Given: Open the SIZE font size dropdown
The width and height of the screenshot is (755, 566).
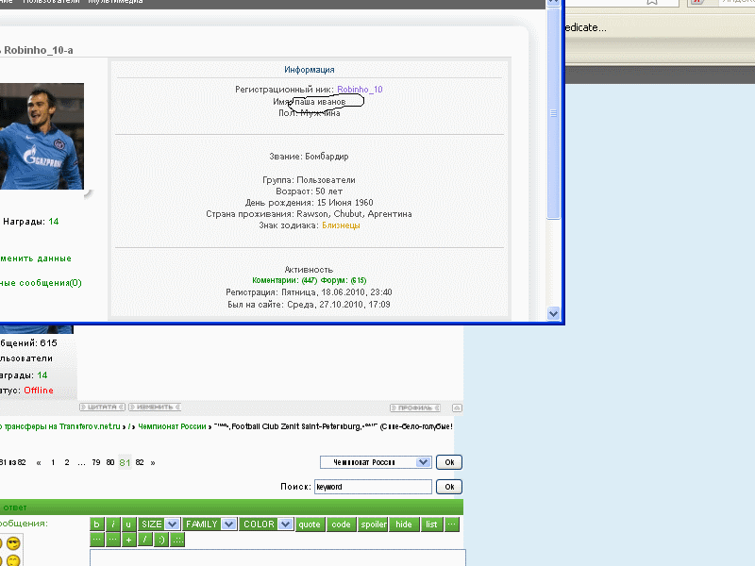Looking at the screenshot, I should point(173,524).
